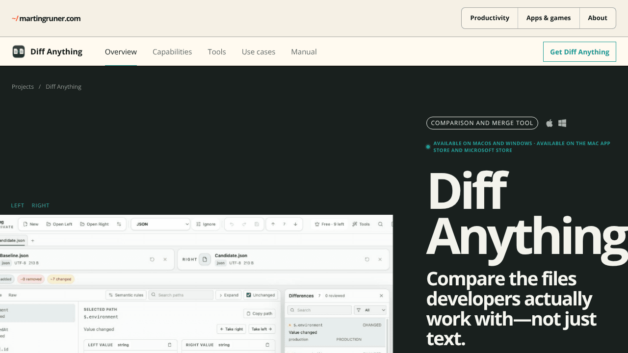Open the All filter dropdown in Differences
Image resolution: width=628 pixels, height=353 pixels.
pos(370,310)
